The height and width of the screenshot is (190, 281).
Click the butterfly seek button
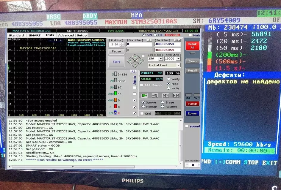pyautogui.click(x=176, y=96)
